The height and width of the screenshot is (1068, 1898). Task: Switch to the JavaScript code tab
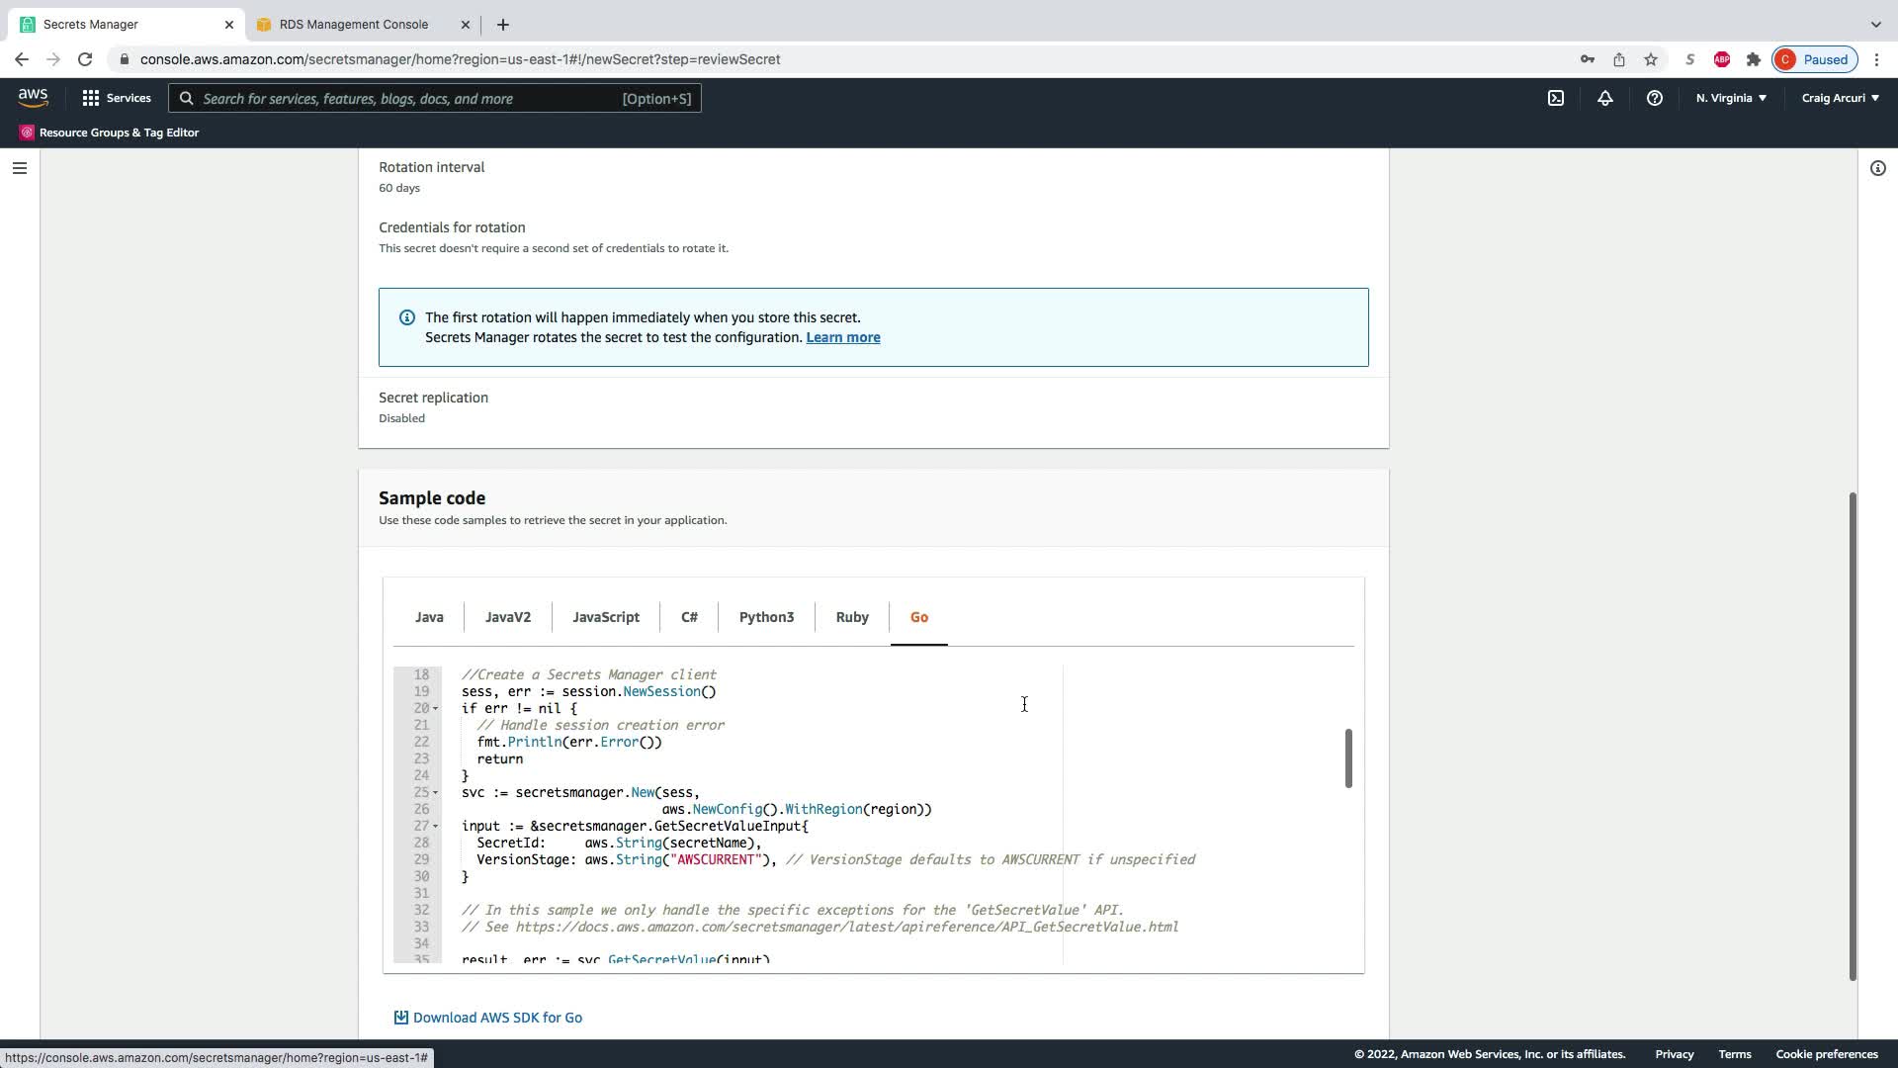coord(605,617)
